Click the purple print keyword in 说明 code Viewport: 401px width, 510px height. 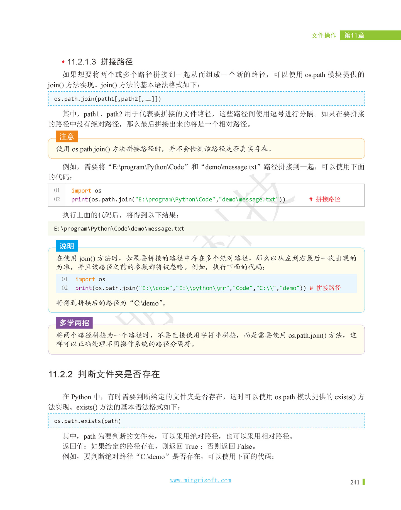83,288
